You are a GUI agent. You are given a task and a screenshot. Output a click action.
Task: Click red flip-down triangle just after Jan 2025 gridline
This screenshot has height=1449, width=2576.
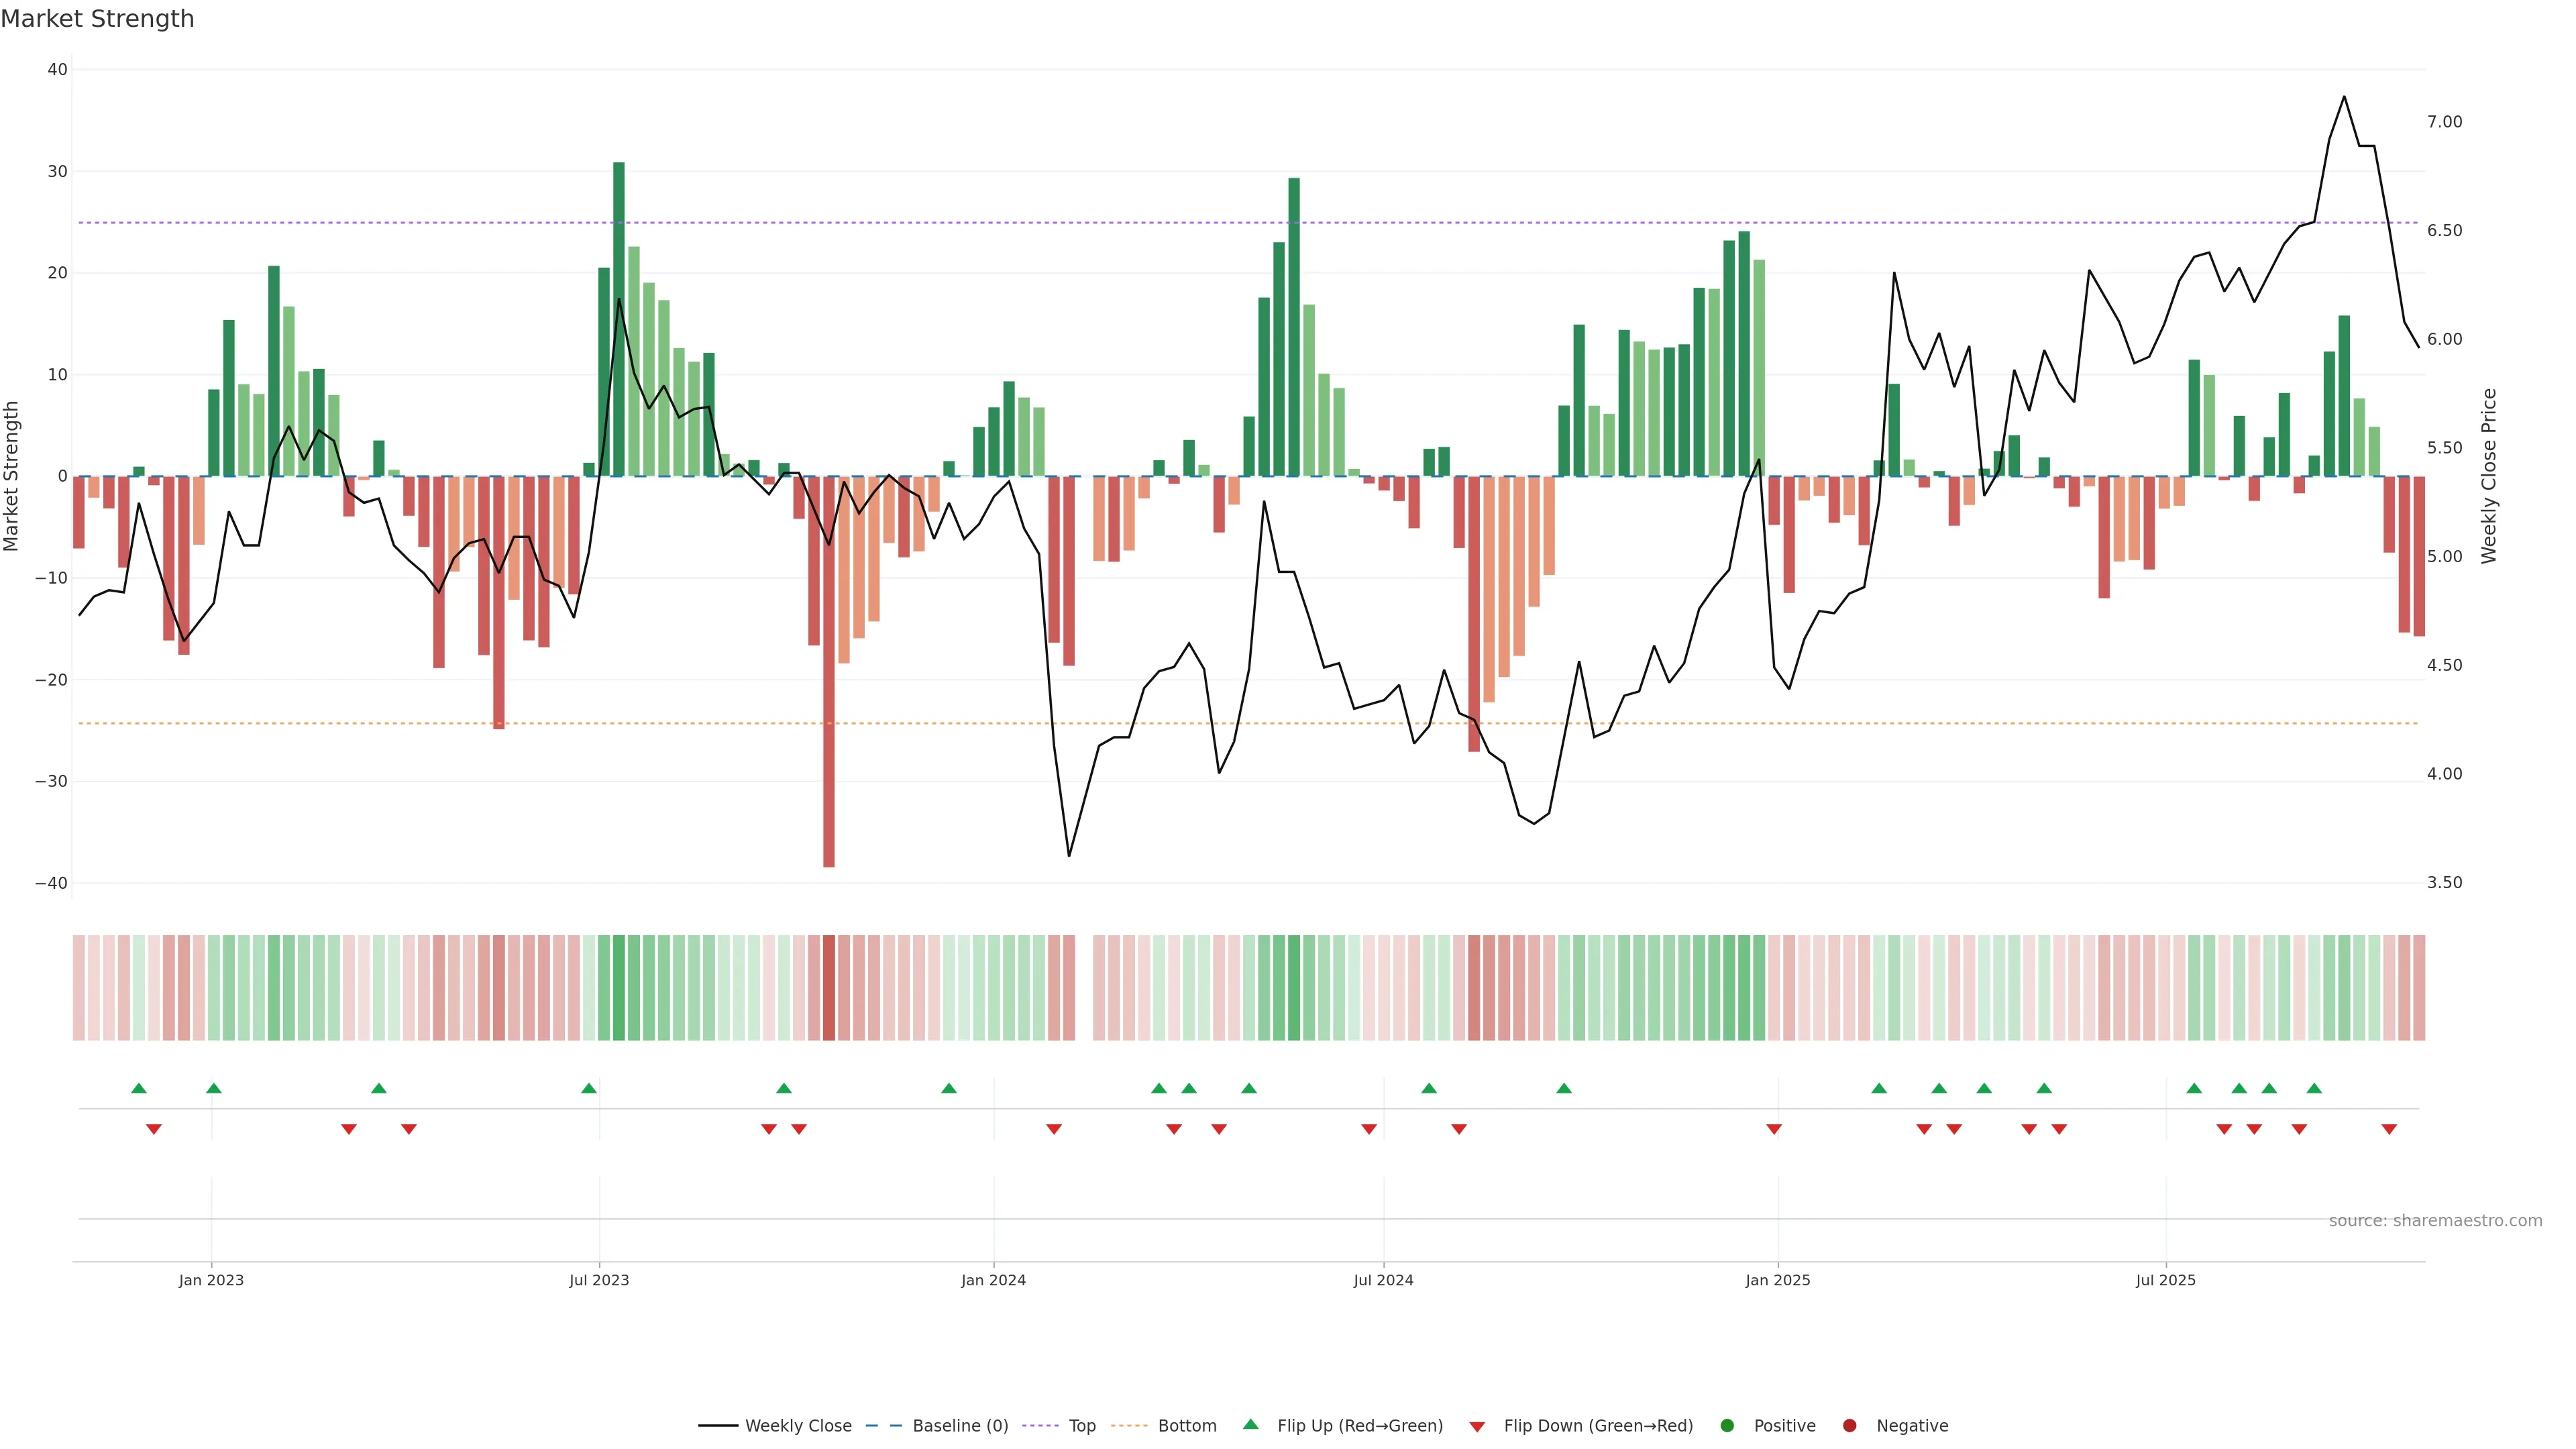pyautogui.click(x=1774, y=1129)
